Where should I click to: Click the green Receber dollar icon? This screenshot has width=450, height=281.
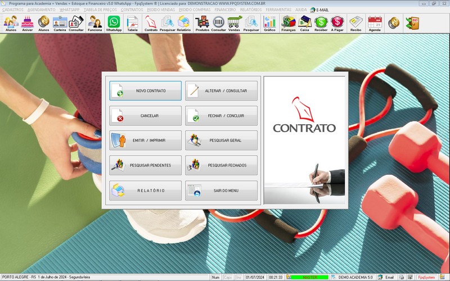(x=321, y=23)
